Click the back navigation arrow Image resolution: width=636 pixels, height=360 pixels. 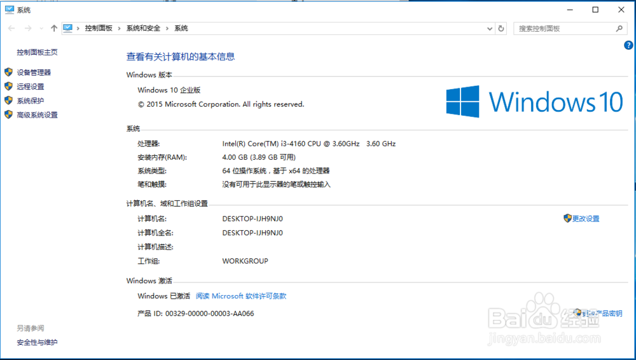11,28
